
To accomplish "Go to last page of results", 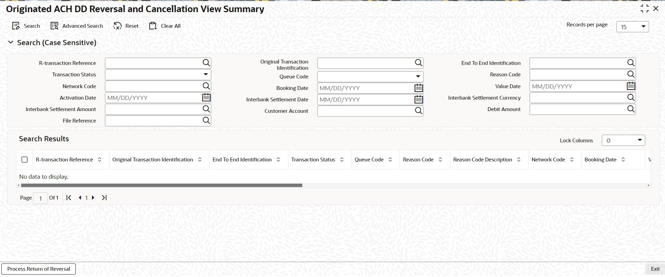I will [x=104, y=198].
